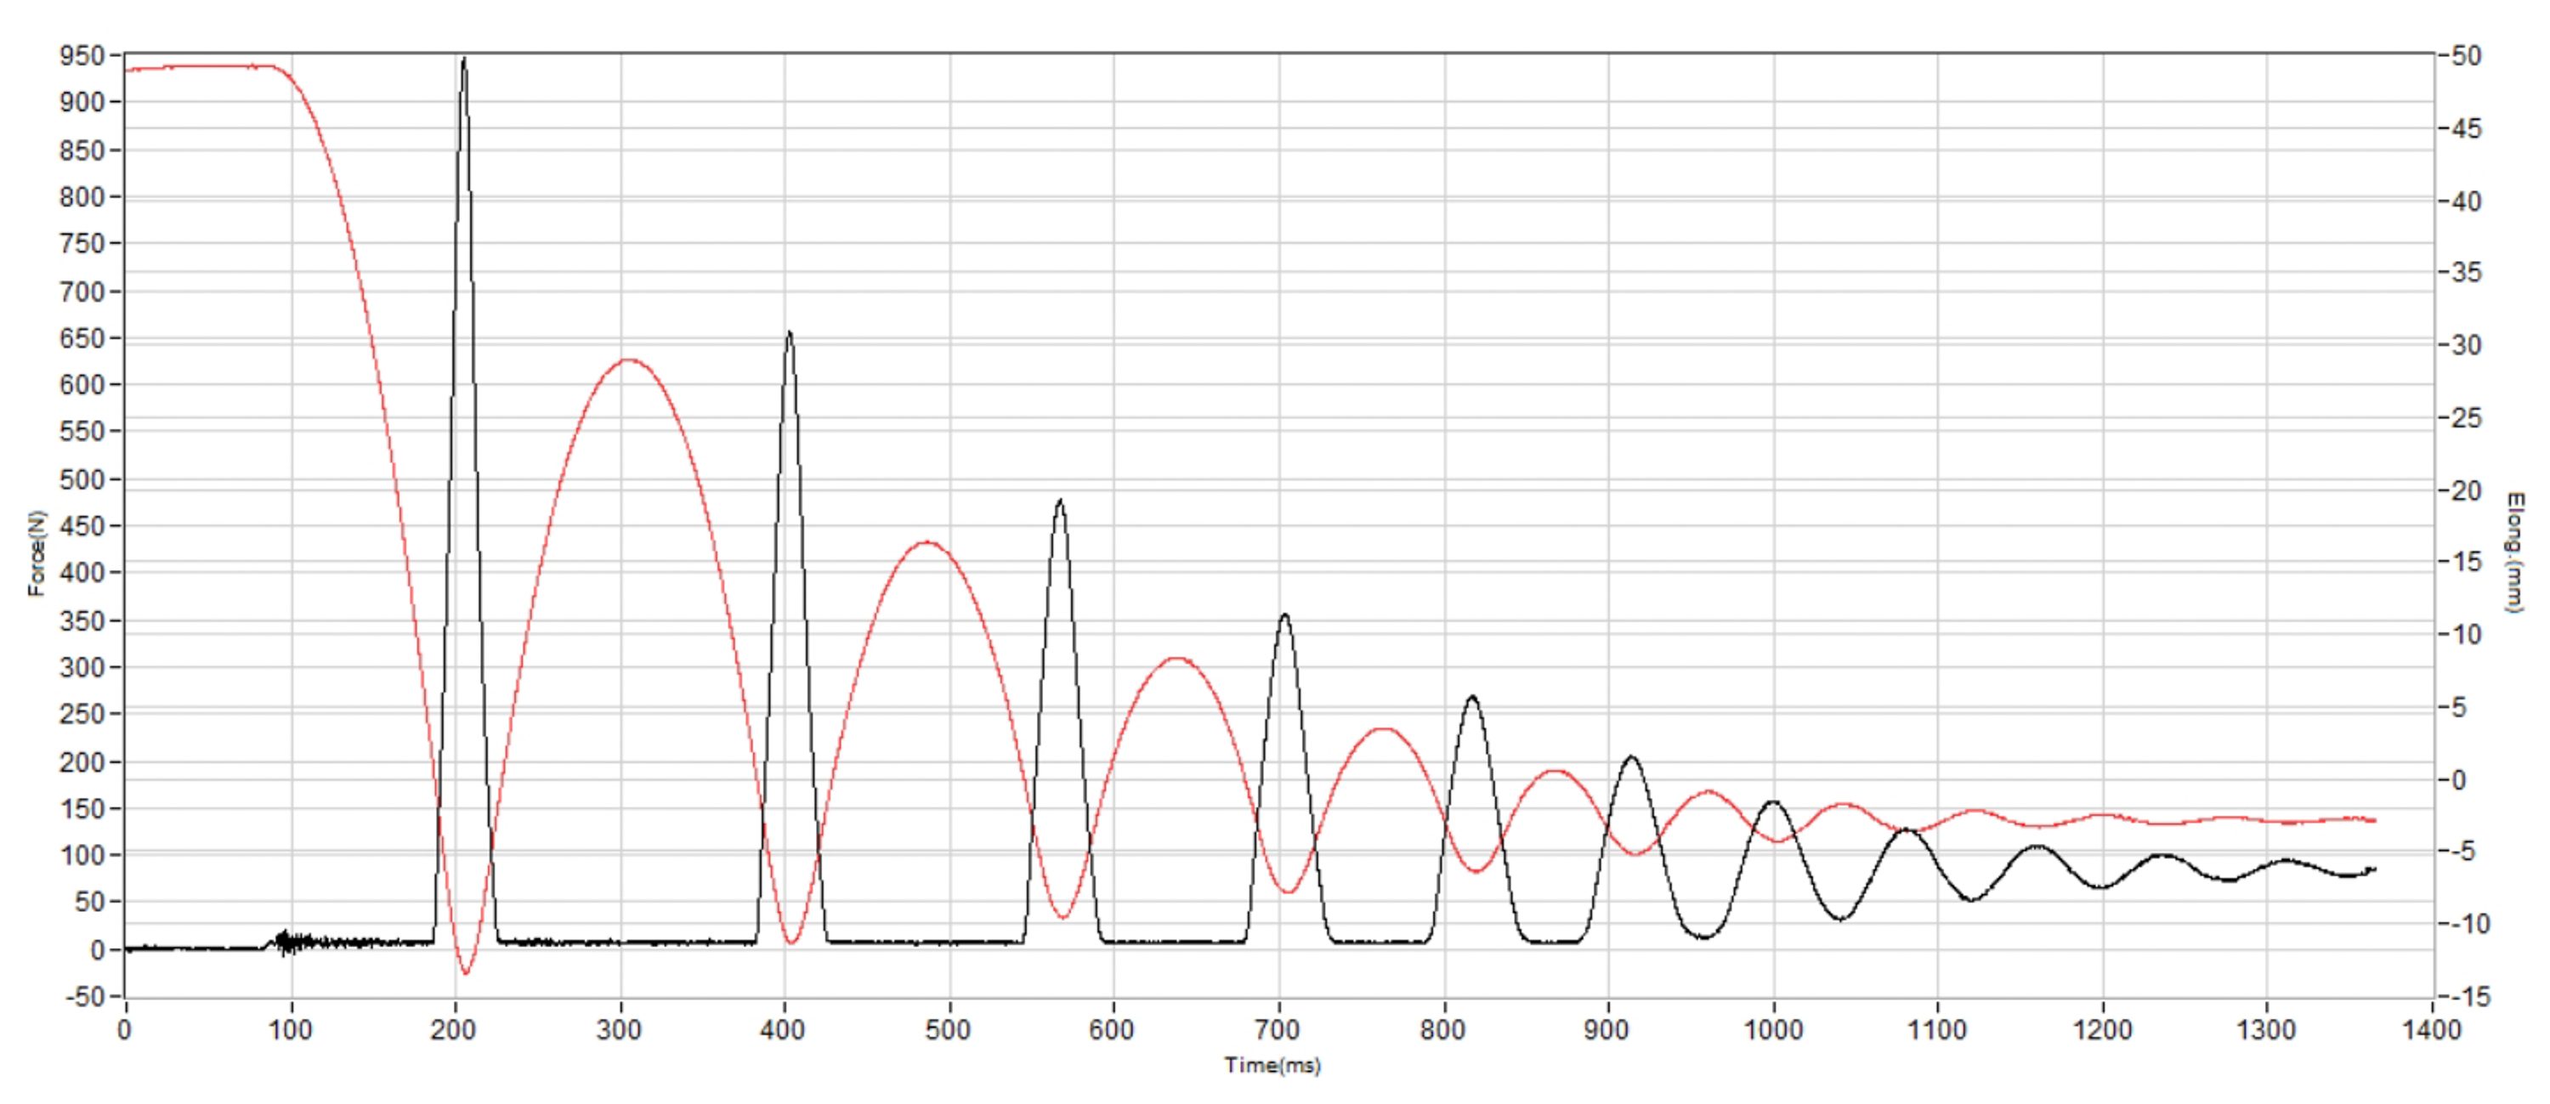The height and width of the screenshot is (1104, 2550).
Task: Click the 700 tick on time axis
Action: (1278, 1030)
